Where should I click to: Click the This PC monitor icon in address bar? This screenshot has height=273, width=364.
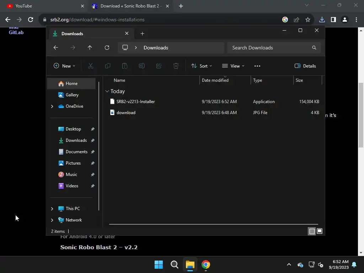[125, 48]
